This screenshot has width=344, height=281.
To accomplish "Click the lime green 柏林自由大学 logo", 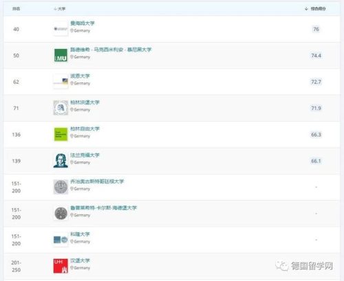I will [61, 134].
